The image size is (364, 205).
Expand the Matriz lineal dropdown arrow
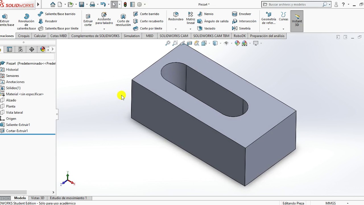point(191,29)
